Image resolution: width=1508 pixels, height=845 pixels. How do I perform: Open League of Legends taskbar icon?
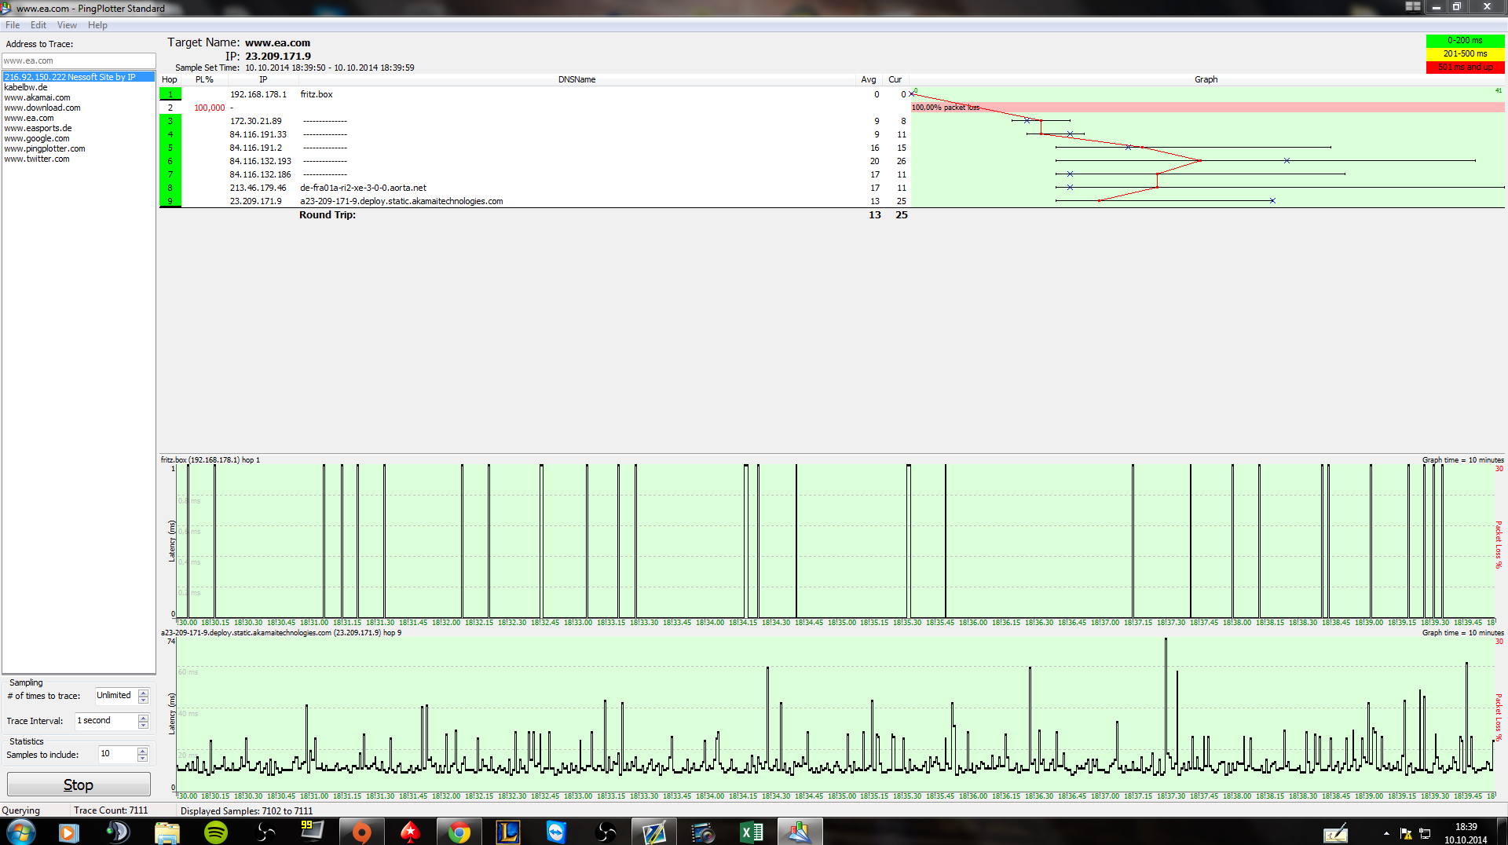click(x=507, y=832)
